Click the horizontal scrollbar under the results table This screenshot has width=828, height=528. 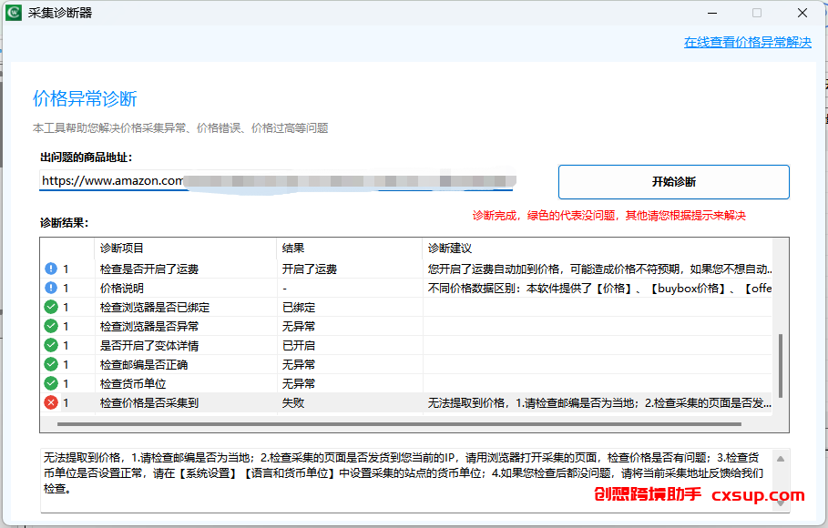point(399,424)
